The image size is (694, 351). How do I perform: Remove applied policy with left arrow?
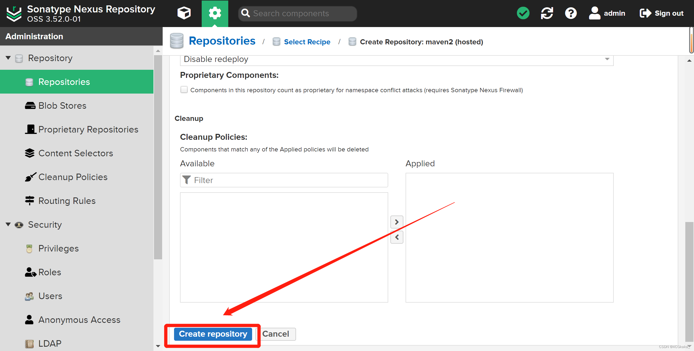[x=397, y=237]
